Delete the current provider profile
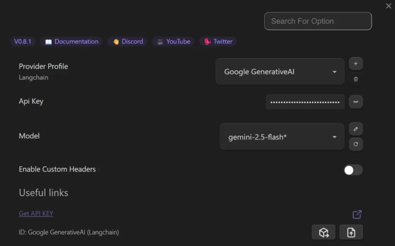The image size is (395, 246). point(355,79)
